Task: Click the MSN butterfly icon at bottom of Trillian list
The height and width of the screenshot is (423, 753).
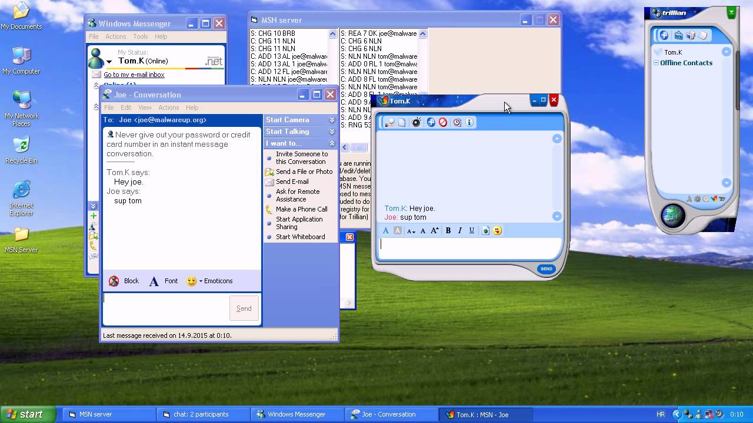Action: (714, 199)
